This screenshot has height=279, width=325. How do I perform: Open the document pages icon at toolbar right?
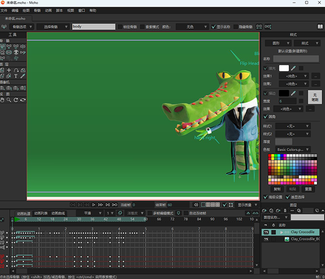pyautogui.click(x=320, y=27)
